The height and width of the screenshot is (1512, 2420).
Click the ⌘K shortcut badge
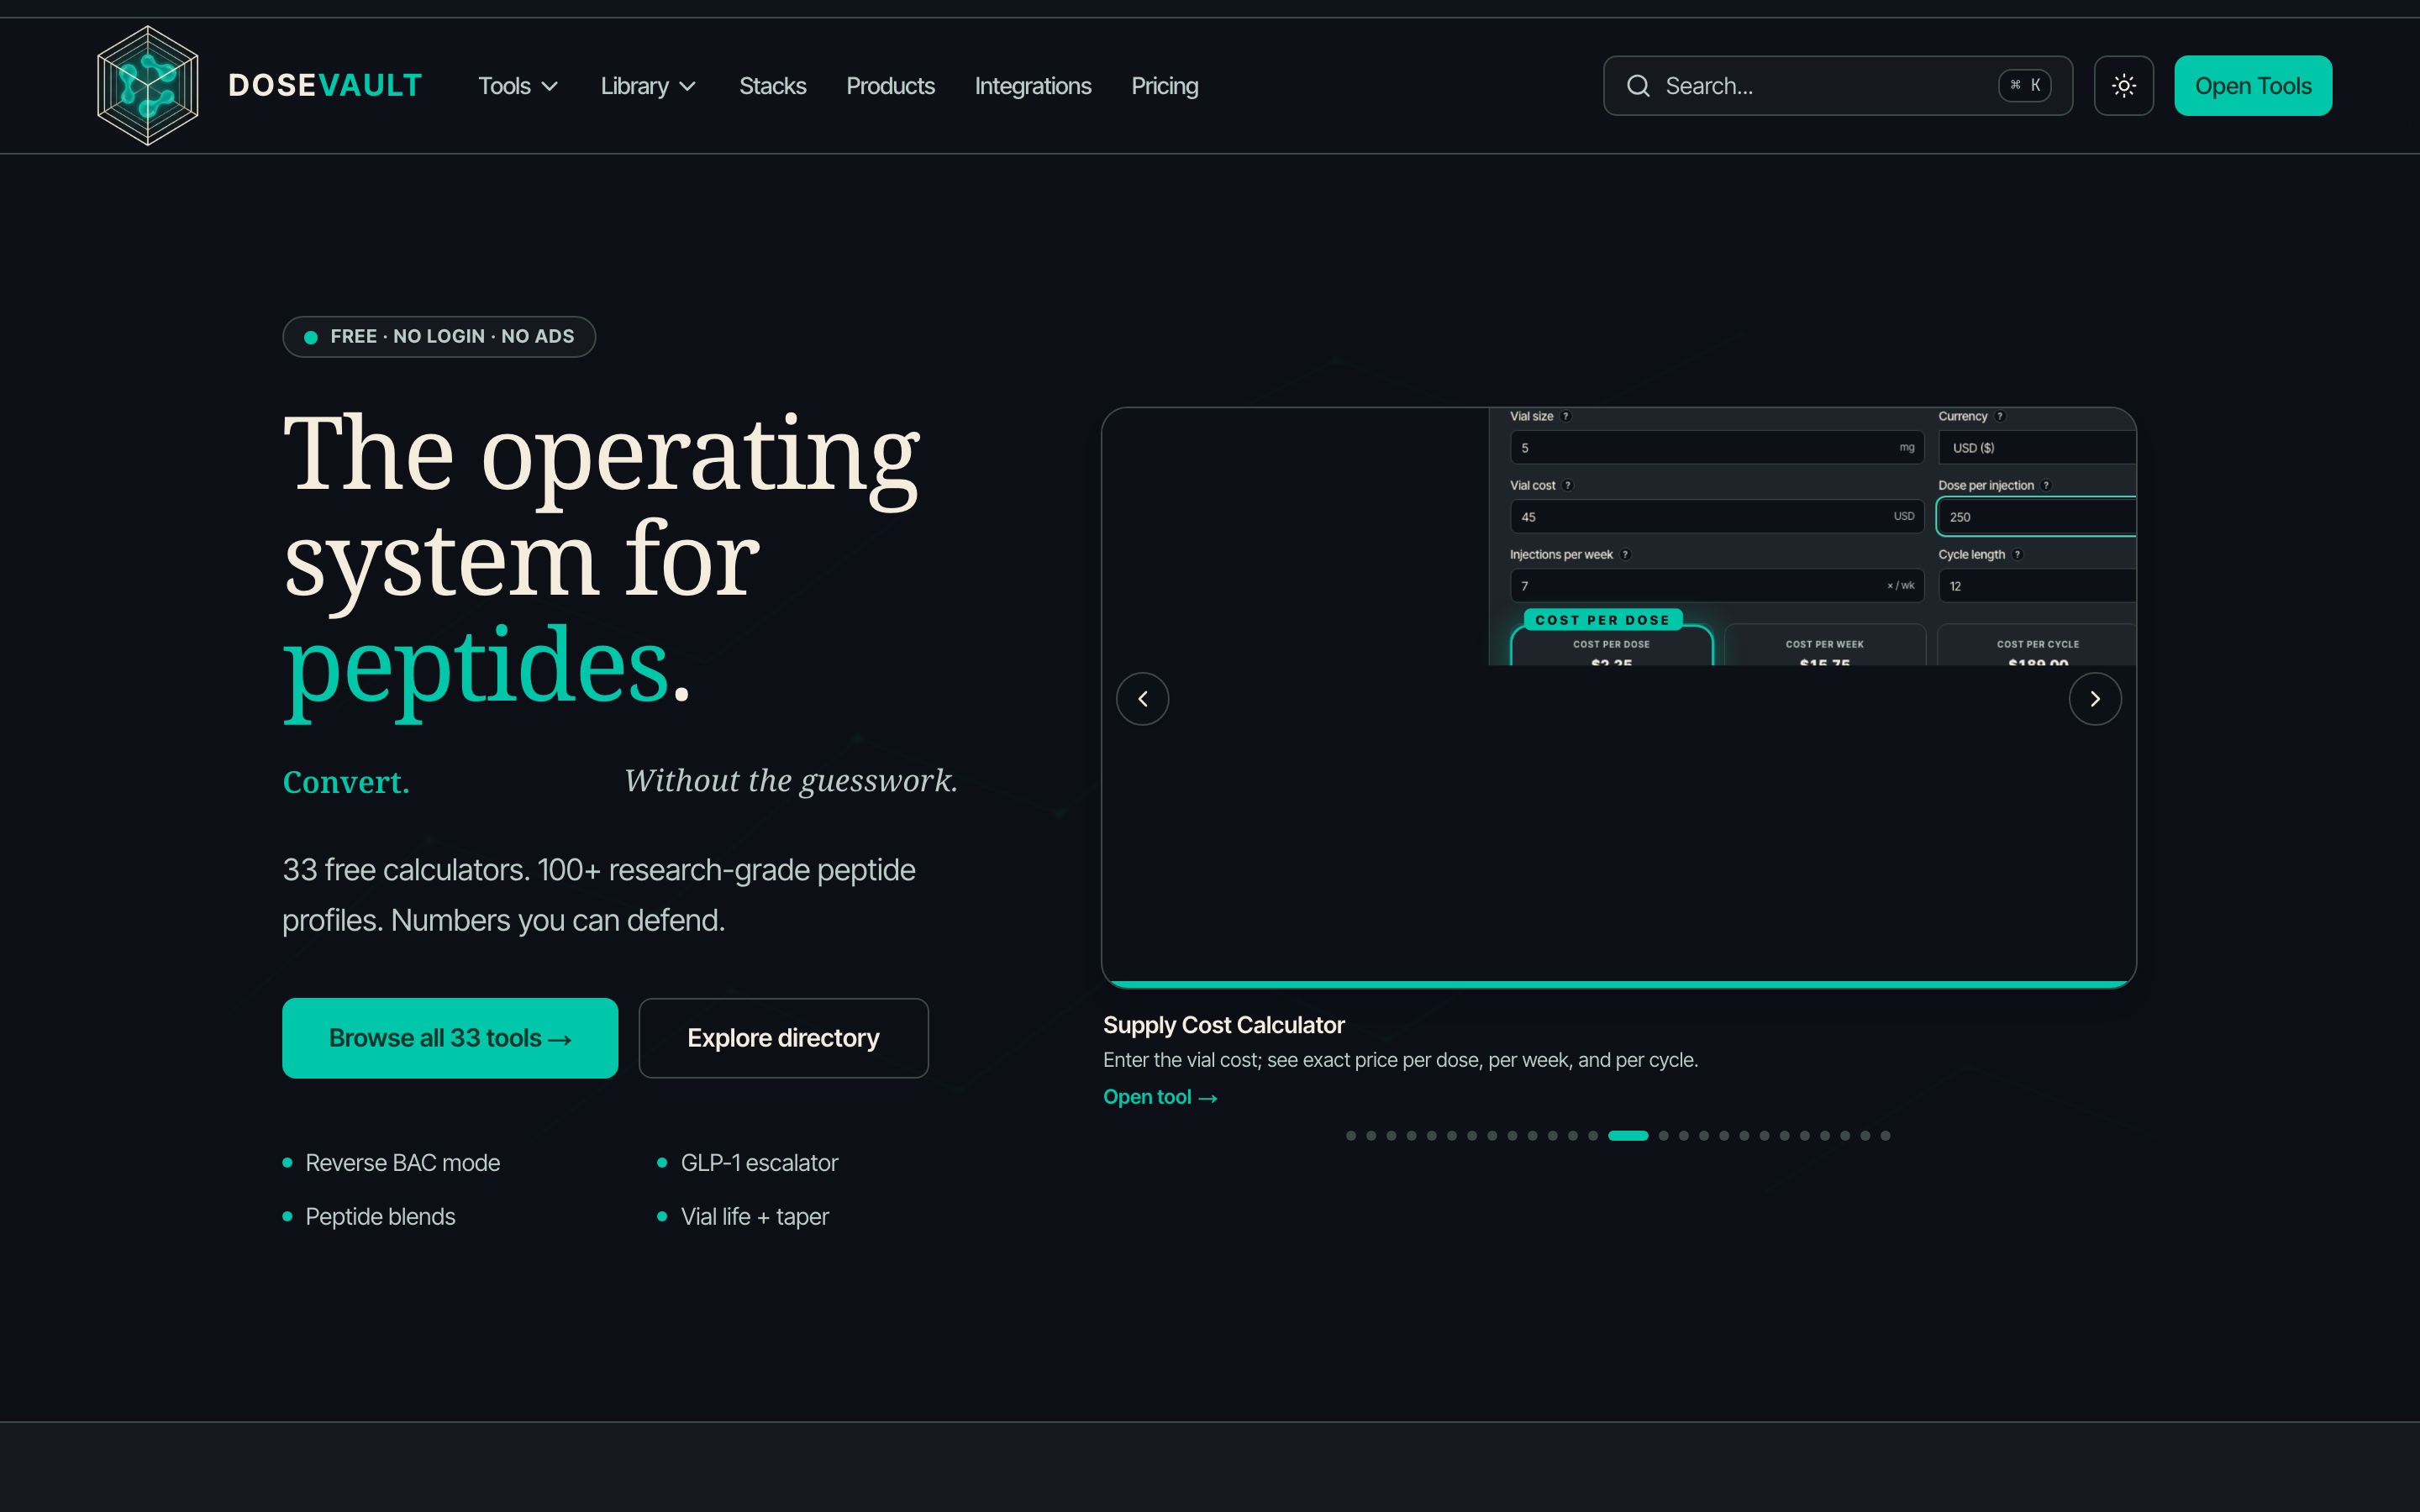click(2024, 86)
